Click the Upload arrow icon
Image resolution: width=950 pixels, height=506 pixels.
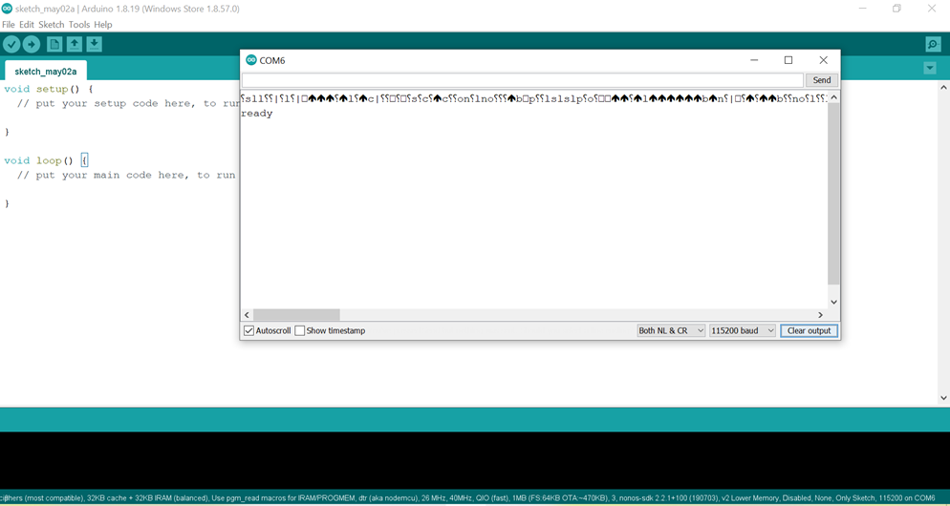32,44
